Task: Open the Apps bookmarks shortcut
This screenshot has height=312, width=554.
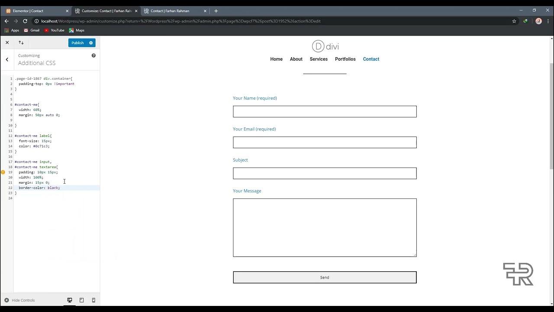Action: (x=12, y=30)
